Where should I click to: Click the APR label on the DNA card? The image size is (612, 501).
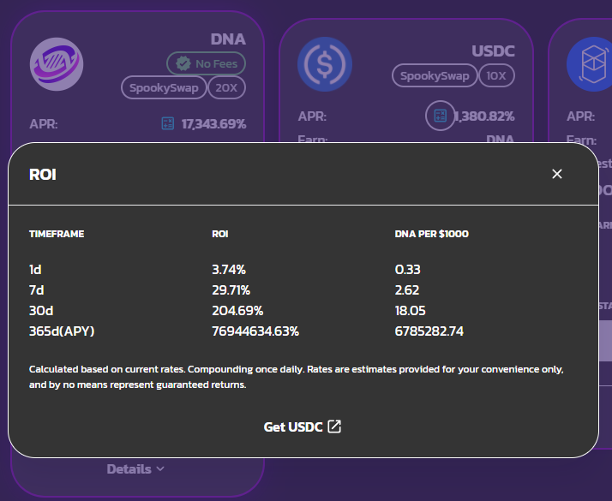(44, 124)
